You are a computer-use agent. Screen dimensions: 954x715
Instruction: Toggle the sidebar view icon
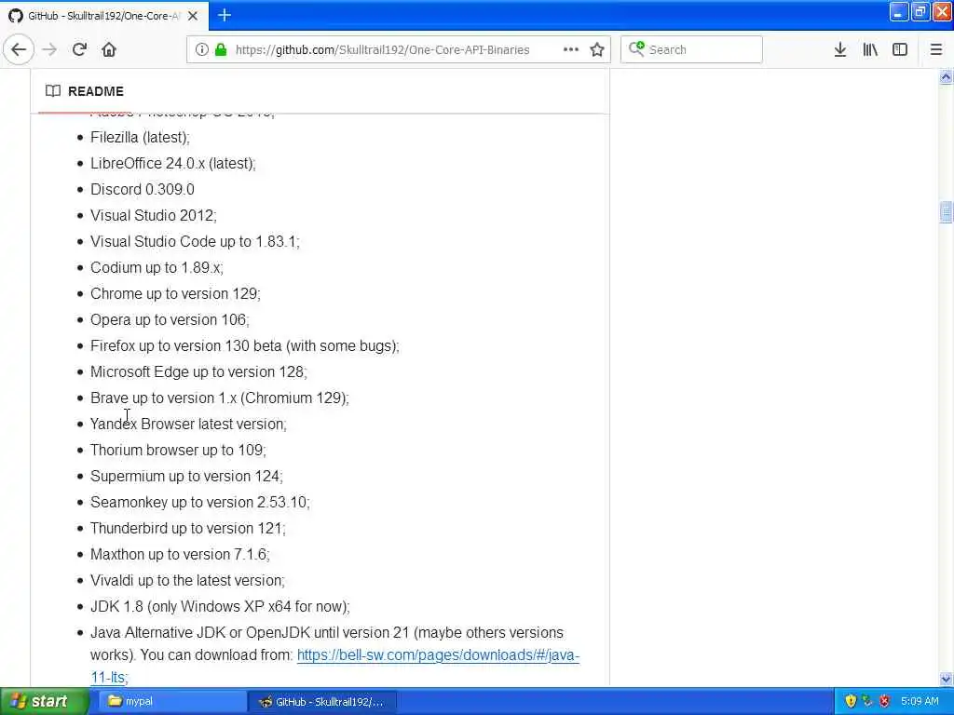(900, 50)
